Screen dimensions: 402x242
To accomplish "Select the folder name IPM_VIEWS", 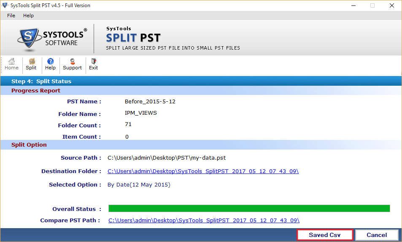I will [x=141, y=113].
